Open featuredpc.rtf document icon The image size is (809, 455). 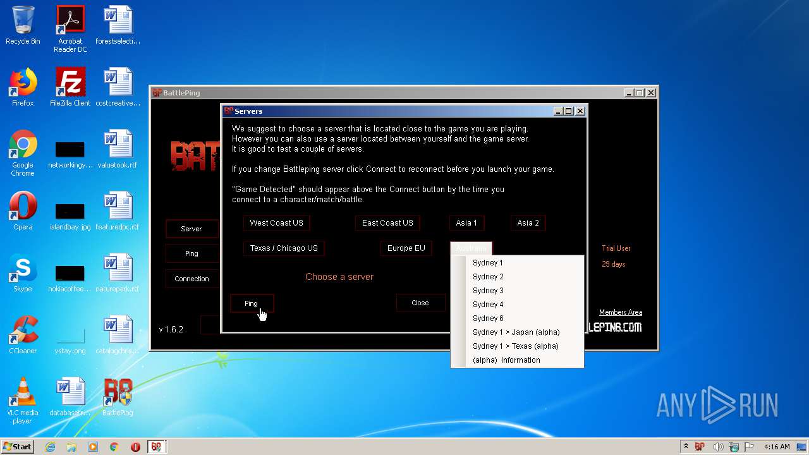[118, 211]
